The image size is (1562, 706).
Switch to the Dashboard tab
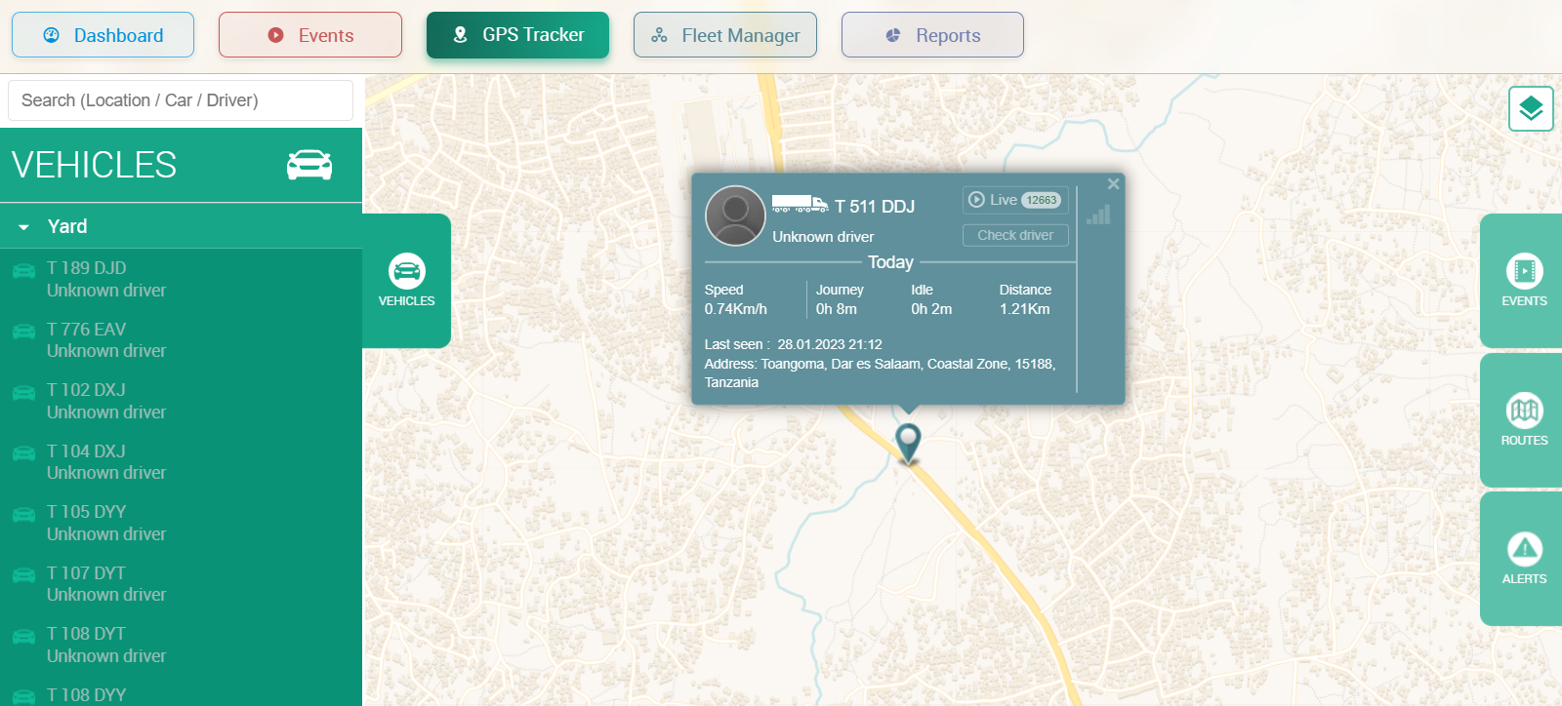click(103, 35)
